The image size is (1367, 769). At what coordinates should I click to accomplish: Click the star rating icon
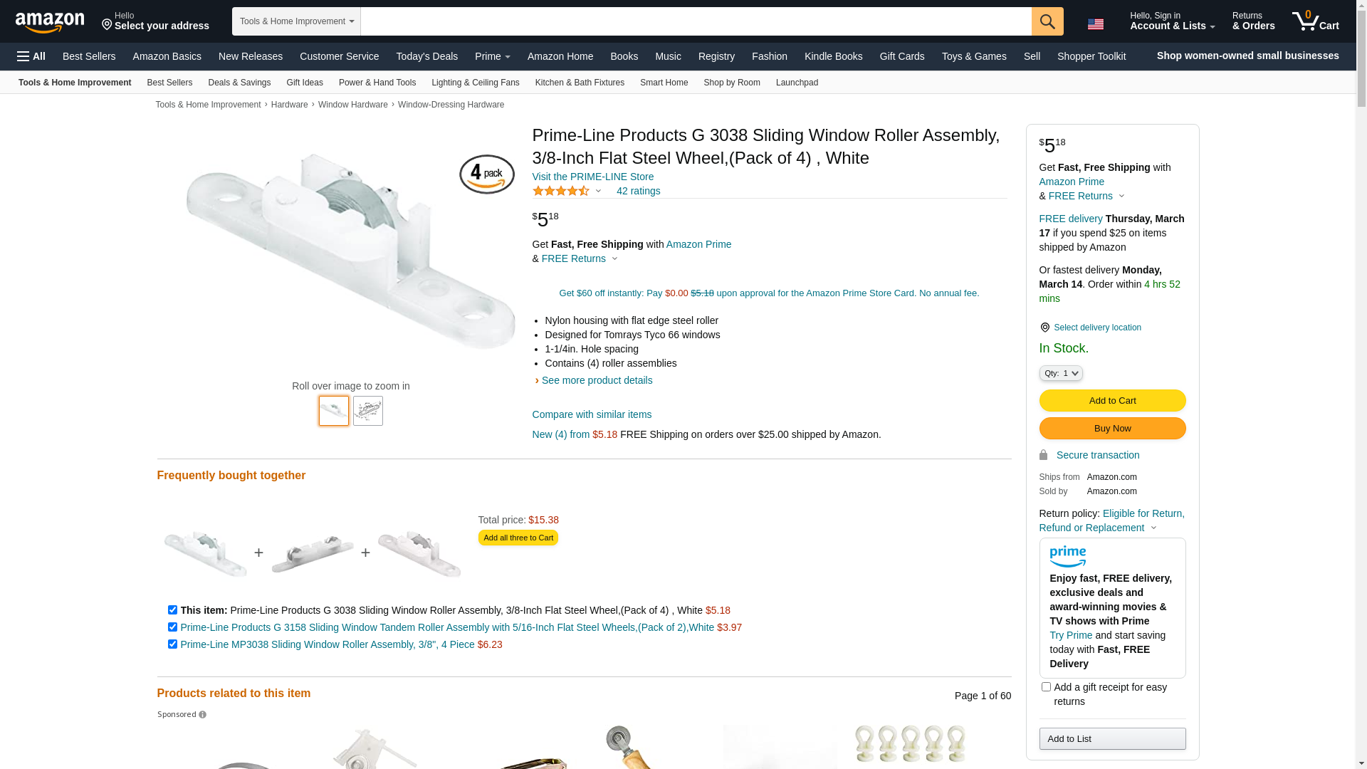561,191
